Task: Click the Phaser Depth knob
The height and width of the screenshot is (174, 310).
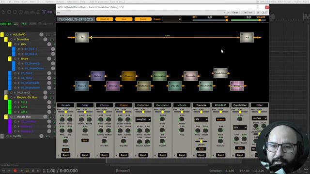Action: (x=120, y=119)
